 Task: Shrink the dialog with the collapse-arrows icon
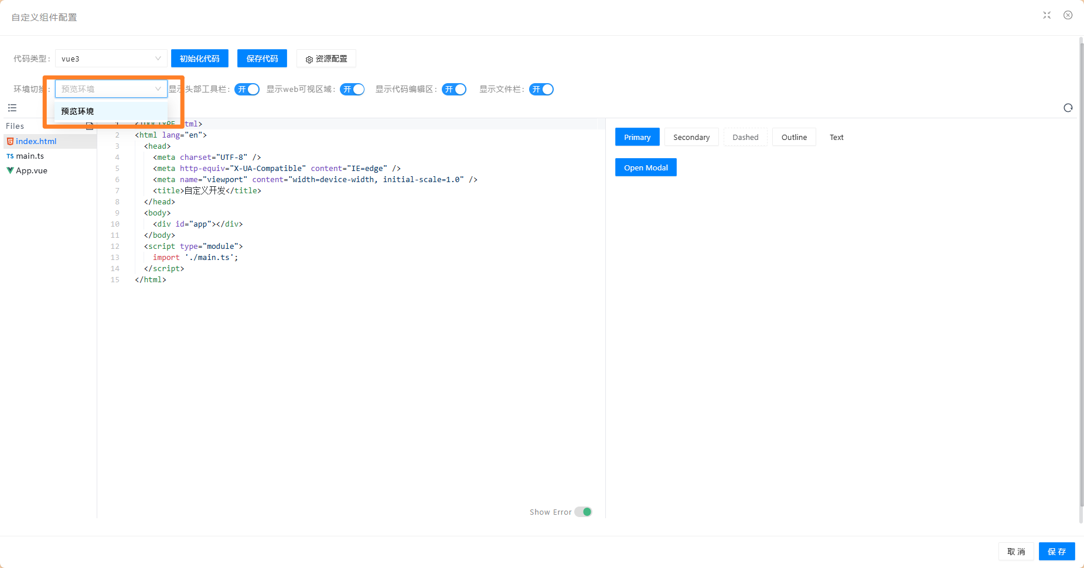[1047, 15]
